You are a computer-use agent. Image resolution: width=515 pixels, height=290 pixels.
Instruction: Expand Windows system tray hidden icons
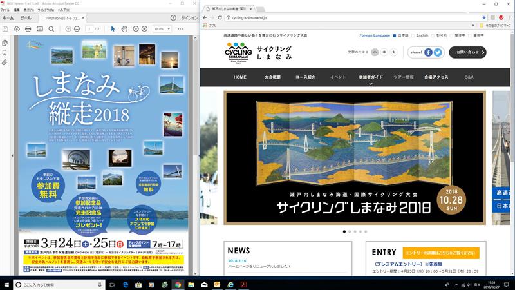456,285
